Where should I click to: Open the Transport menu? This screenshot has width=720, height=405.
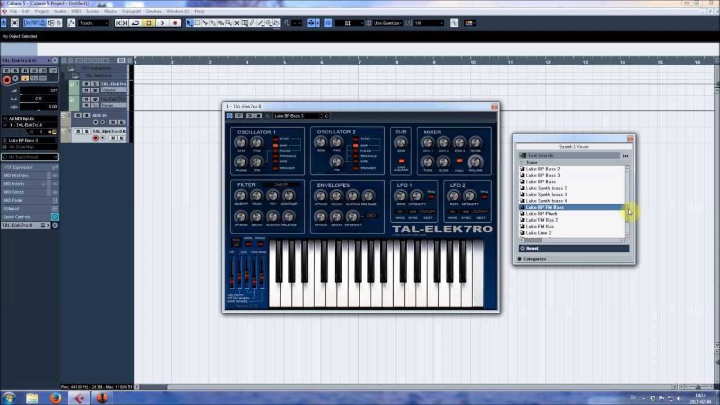[x=131, y=11]
